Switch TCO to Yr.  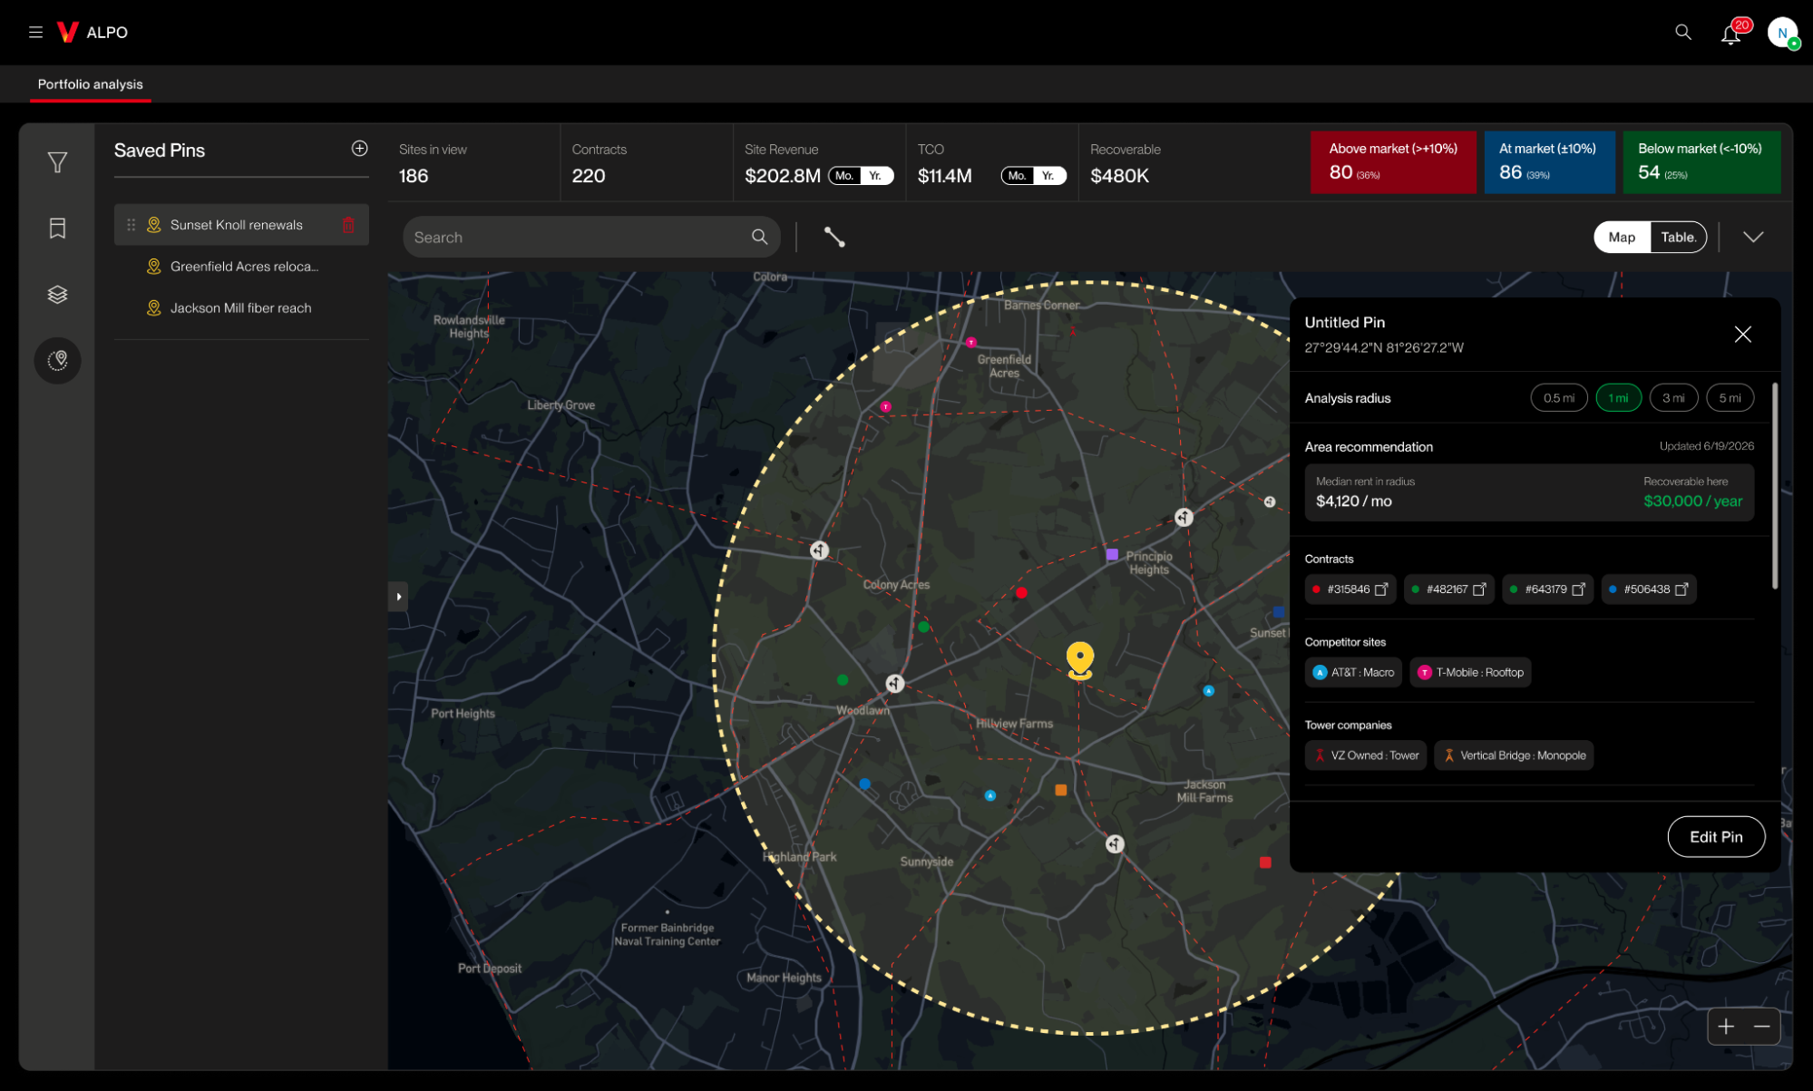tap(1048, 176)
